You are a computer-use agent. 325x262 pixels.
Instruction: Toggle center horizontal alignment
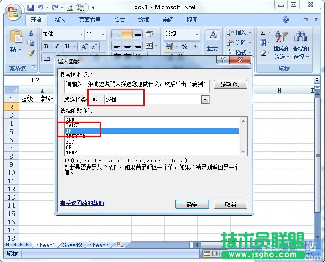(127, 46)
